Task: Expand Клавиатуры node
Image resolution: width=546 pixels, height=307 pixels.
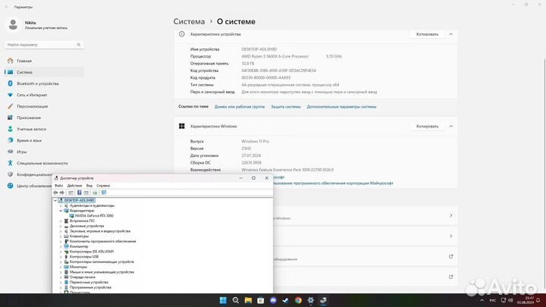Action: click(x=61, y=237)
